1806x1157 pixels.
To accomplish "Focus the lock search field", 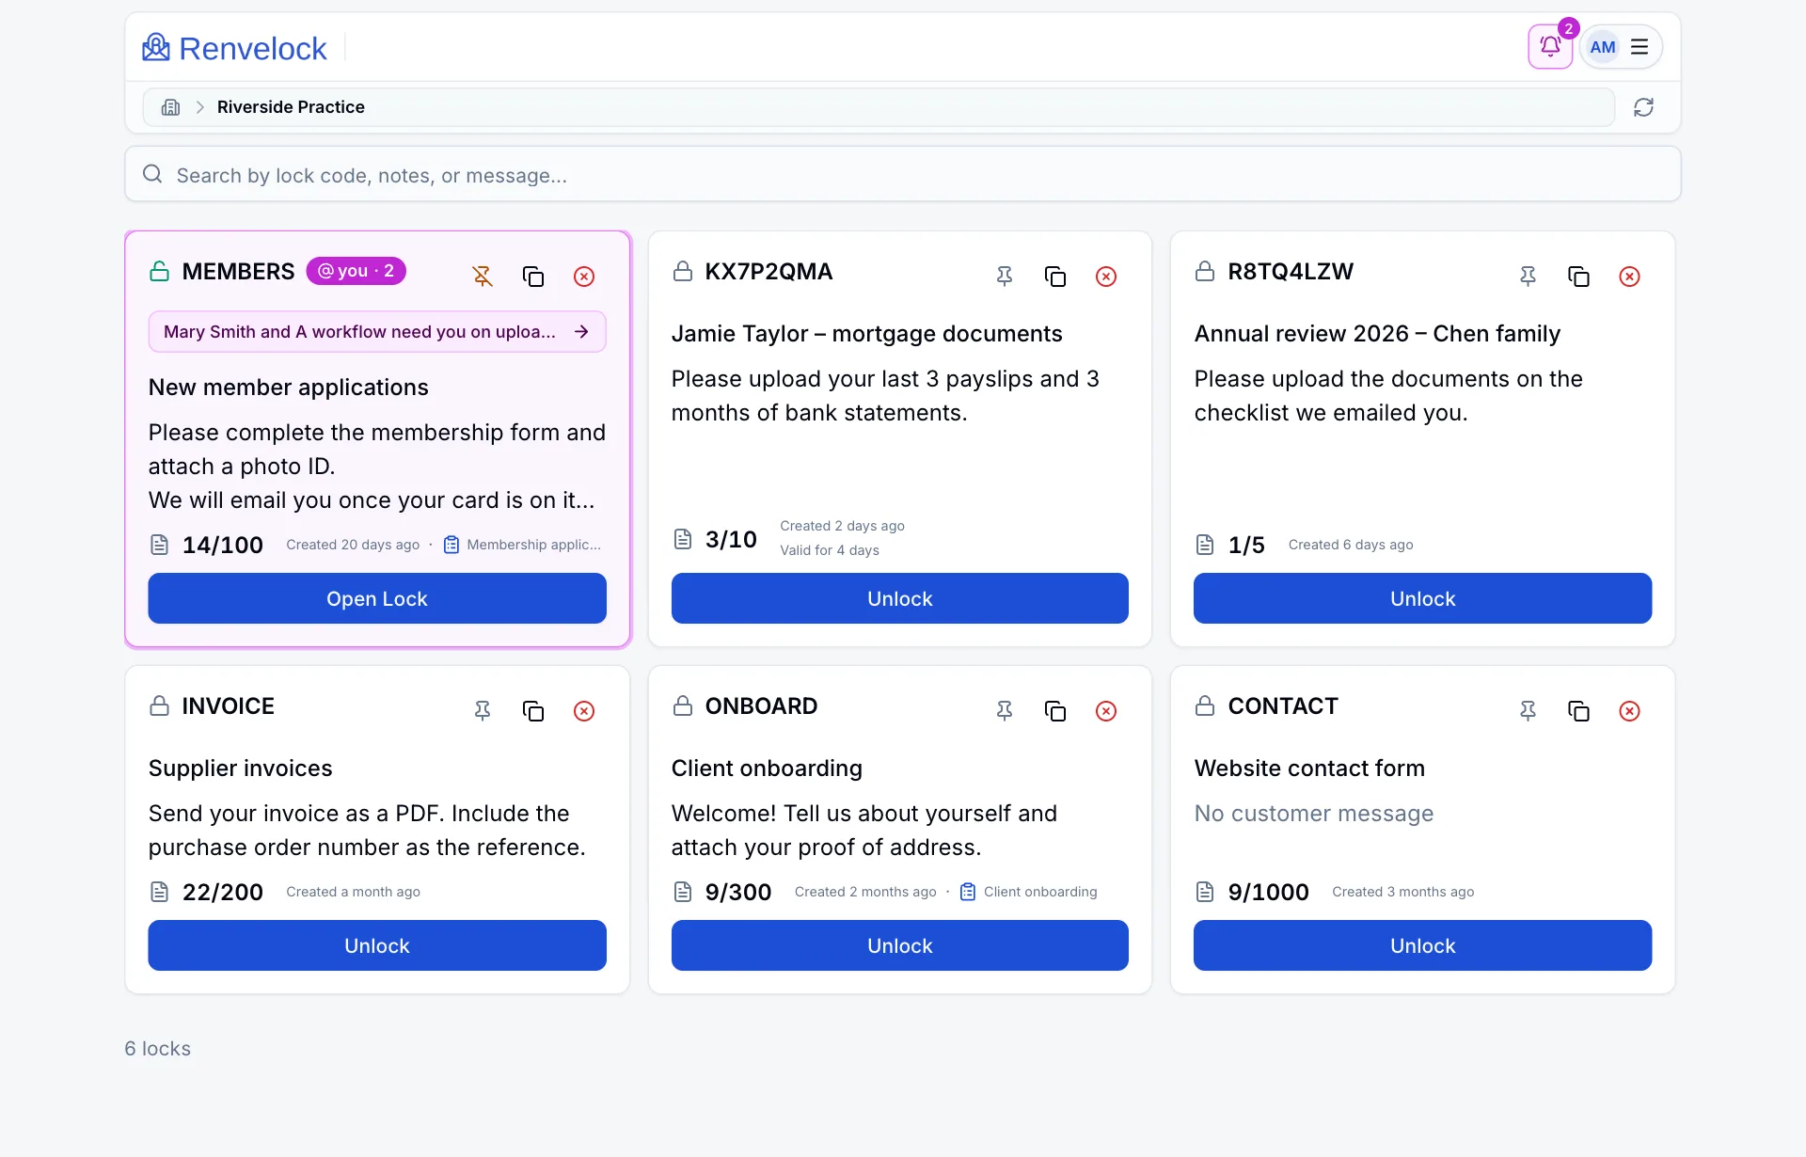I will tap(903, 175).
